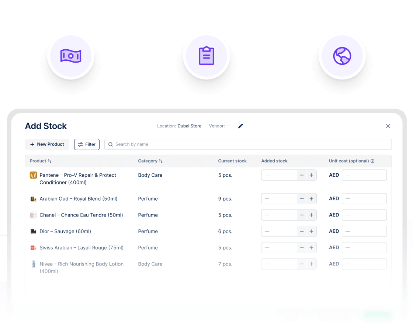The image size is (413, 324).
Task: Click 6 pcs. stock for Dior Sauvage
Action: coord(225,232)
